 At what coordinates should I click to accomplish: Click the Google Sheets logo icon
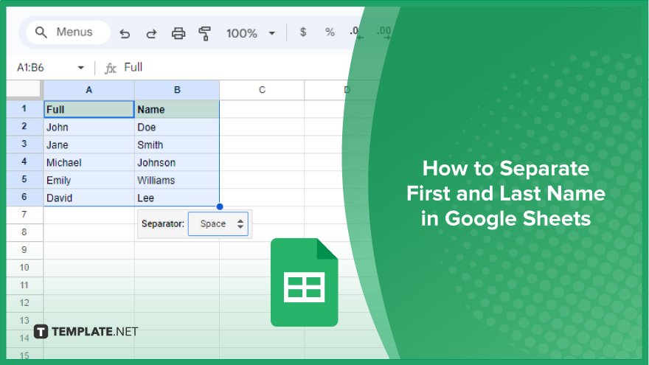[304, 282]
